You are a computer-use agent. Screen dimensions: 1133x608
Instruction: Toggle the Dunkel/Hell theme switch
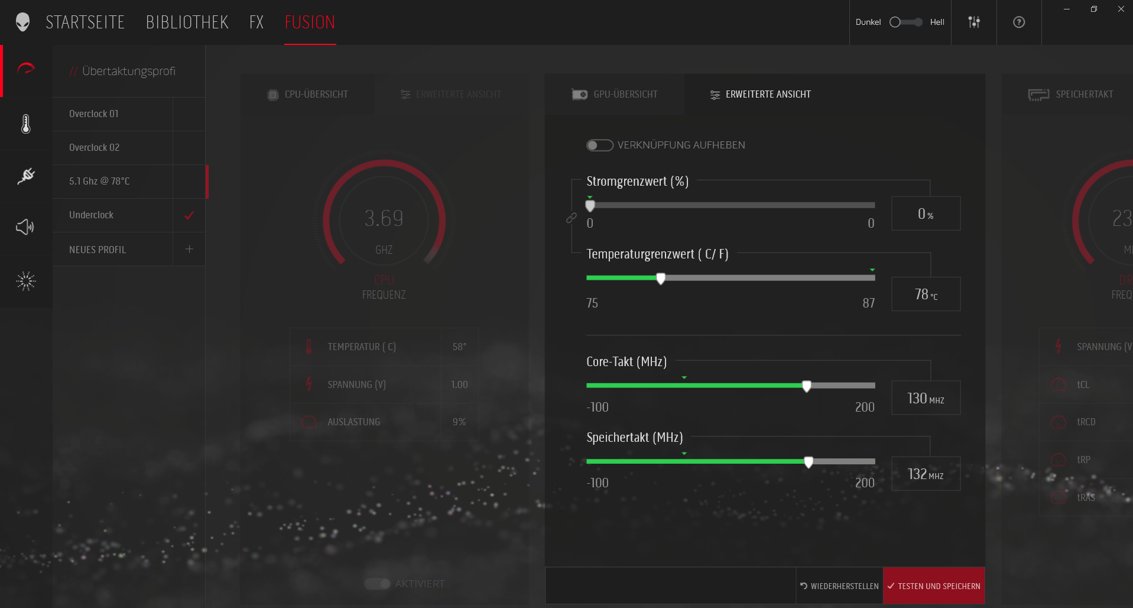[905, 22]
